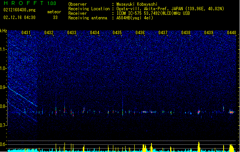The height and width of the screenshot is (152, 240).
Task: Click the bright meteor echo before 0439
Action: click(199, 112)
